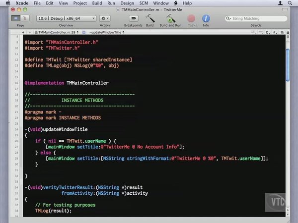Screen dimensions: 298x223
Task: Open the Project menu
Action: coord(80,3)
